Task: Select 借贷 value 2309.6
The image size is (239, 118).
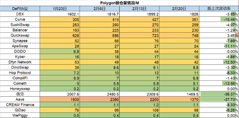Action: pyautogui.click(x=139, y=94)
